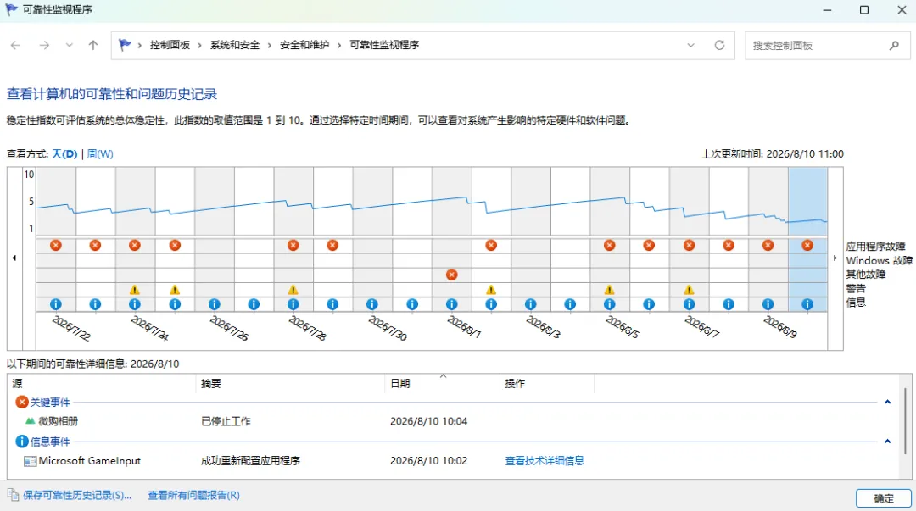Sort by the 摘要 column header
Viewport: 916px width, 511px height.
click(290, 383)
